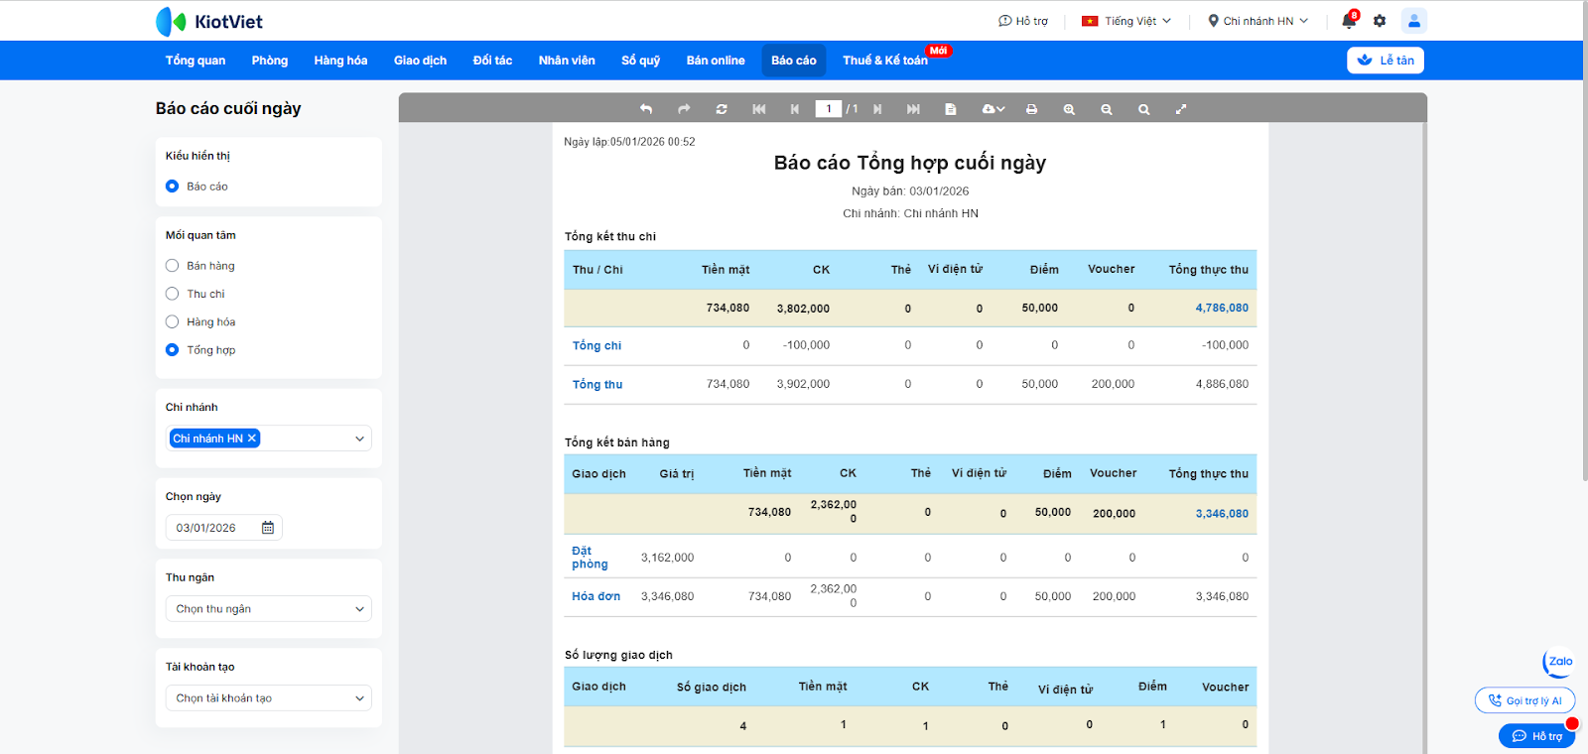Open the notifications bell

point(1348,21)
